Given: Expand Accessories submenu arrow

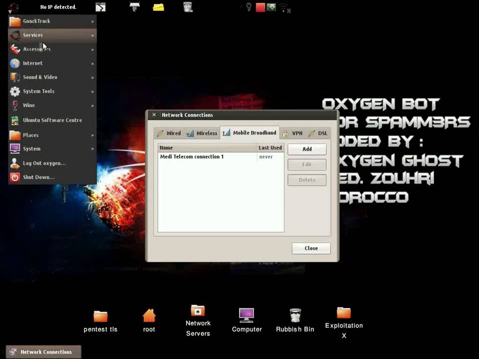Looking at the screenshot, I should tap(93, 49).
